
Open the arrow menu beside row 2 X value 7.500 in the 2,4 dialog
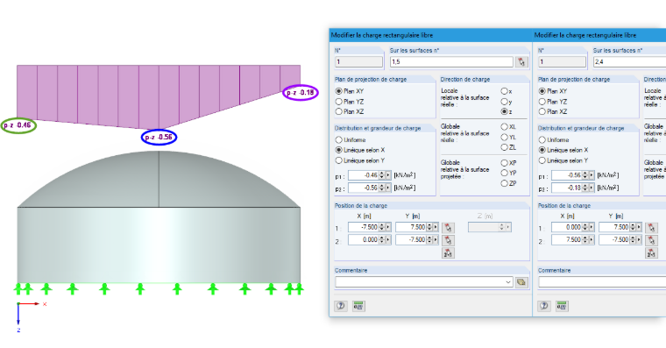coord(592,240)
